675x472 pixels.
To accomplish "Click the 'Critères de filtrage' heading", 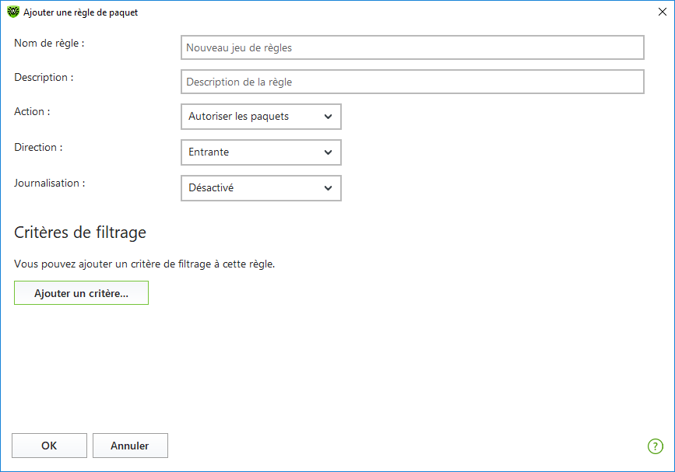I will 80,233.
